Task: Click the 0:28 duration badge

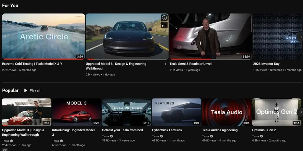Action: (96, 123)
